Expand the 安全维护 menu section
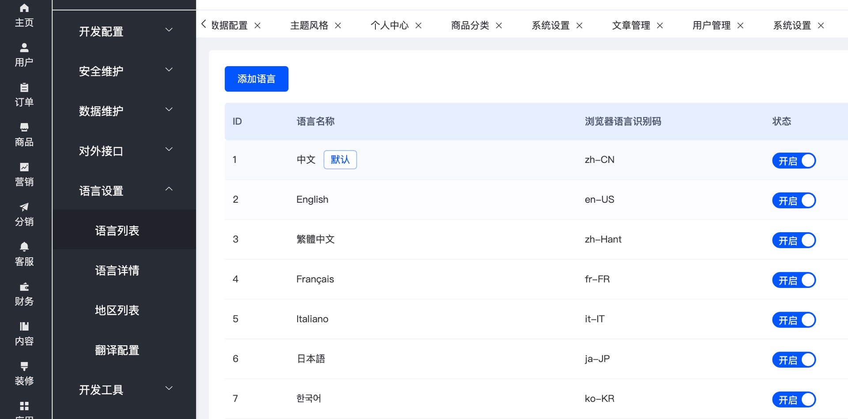Image resolution: width=848 pixels, height=419 pixels. point(124,71)
